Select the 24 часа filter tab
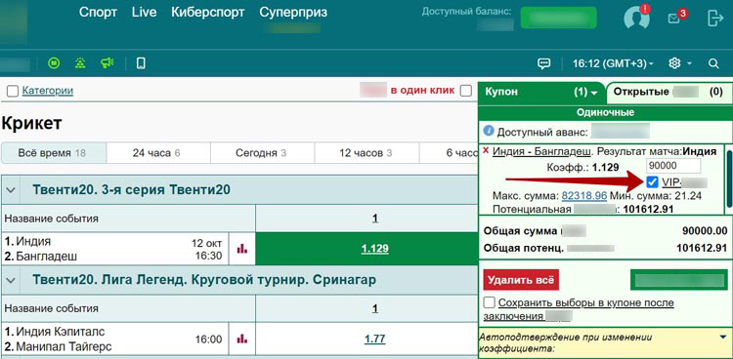Image resolution: width=733 pixels, height=359 pixels. [158, 152]
